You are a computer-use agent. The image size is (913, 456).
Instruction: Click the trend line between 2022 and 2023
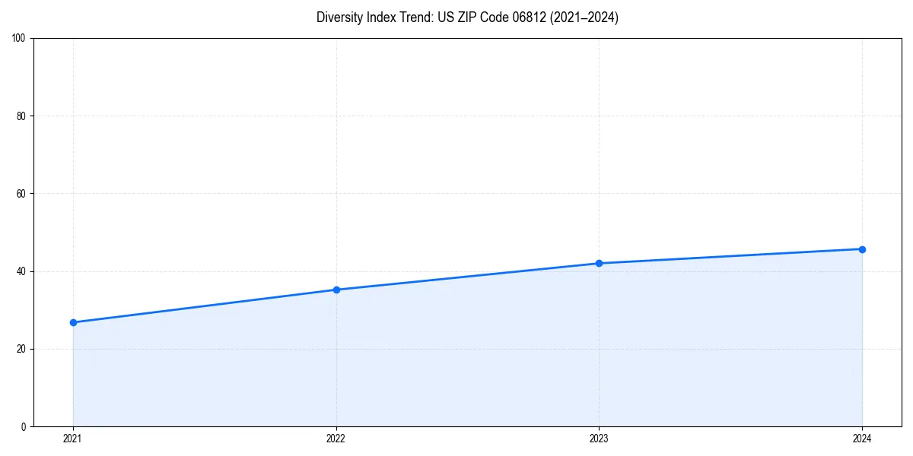[467, 276]
